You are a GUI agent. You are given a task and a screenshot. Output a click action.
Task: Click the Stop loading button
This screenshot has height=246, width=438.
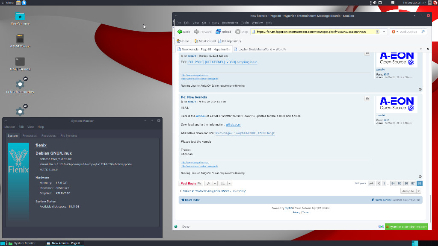[241, 32]
